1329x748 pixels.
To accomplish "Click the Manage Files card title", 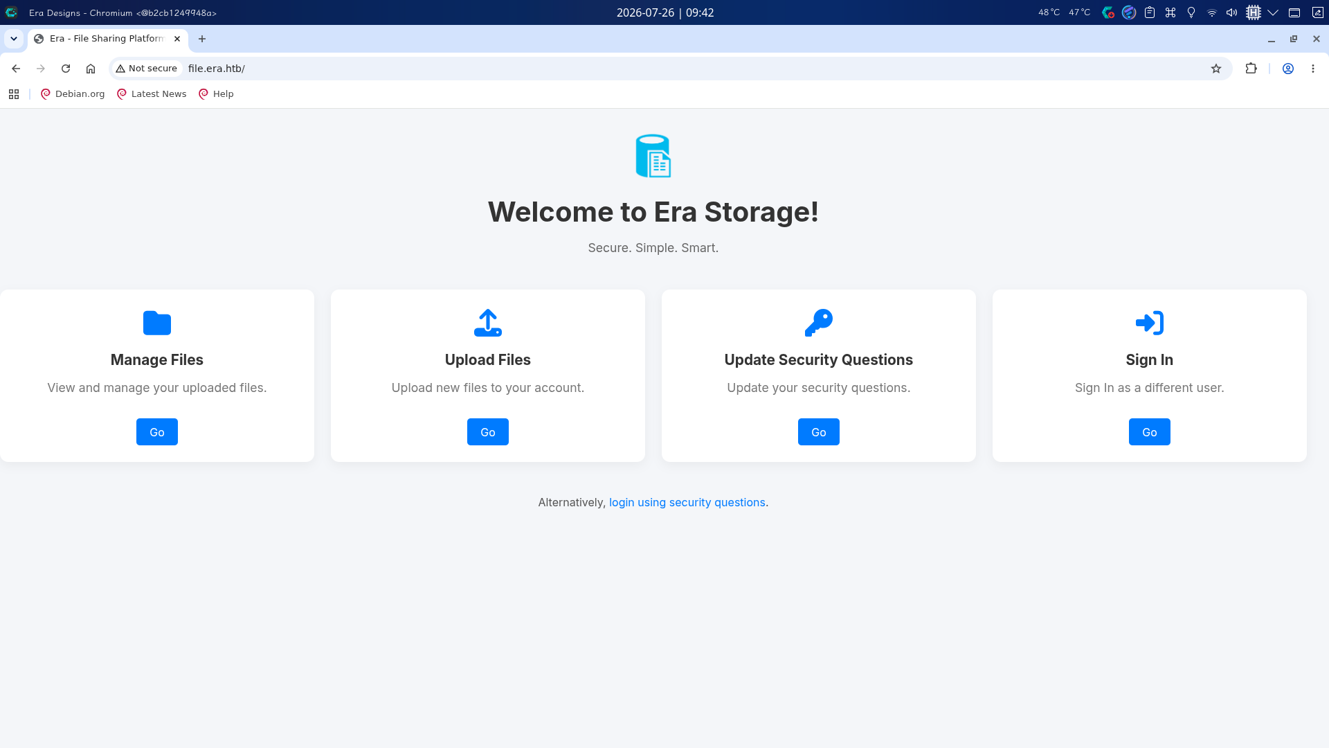I will point(157,359).
